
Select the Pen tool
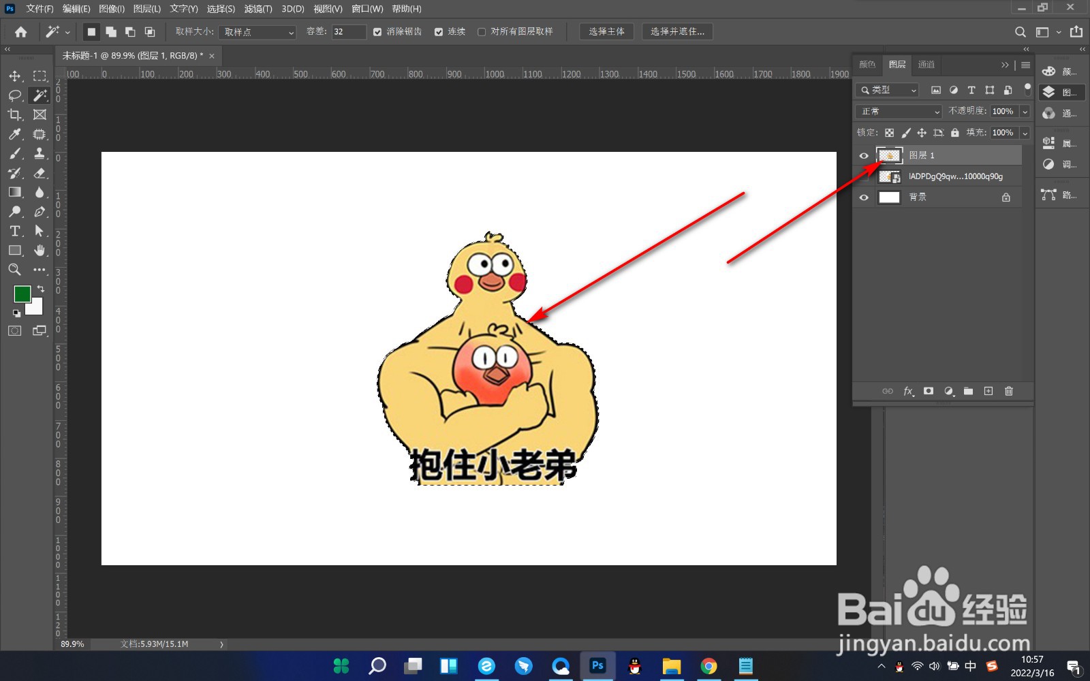click(x=40, y=212)
